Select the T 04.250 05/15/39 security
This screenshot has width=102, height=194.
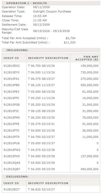(x=41, y=169)
